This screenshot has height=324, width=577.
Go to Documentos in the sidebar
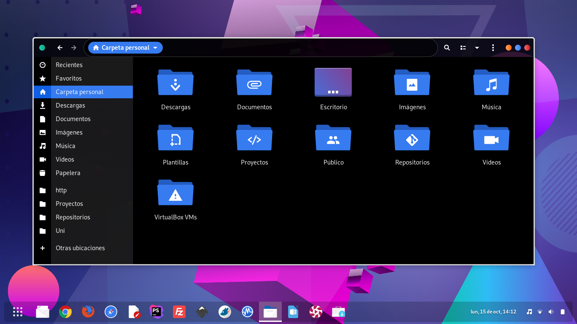tap(83, 119)
